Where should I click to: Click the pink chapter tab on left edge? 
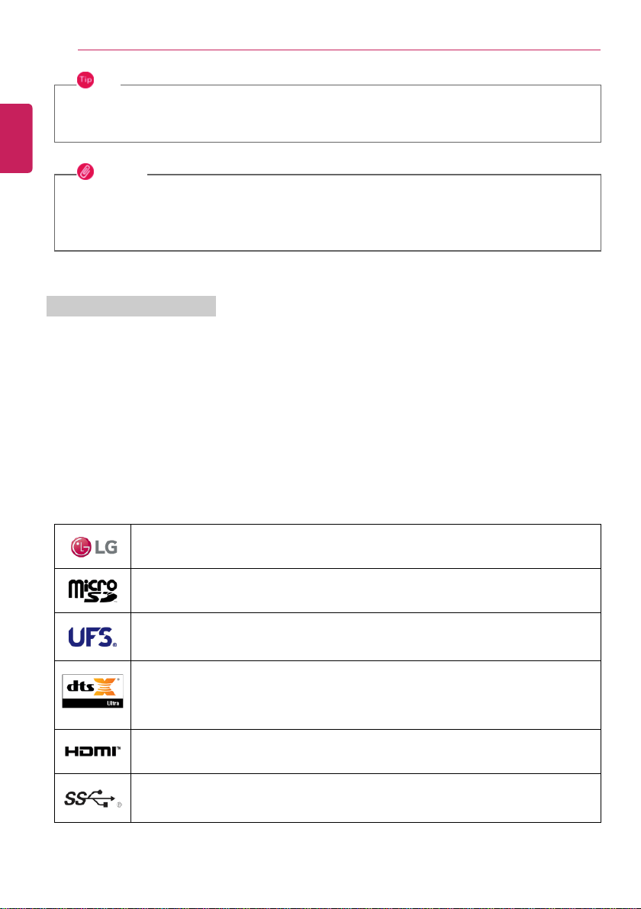16,138
